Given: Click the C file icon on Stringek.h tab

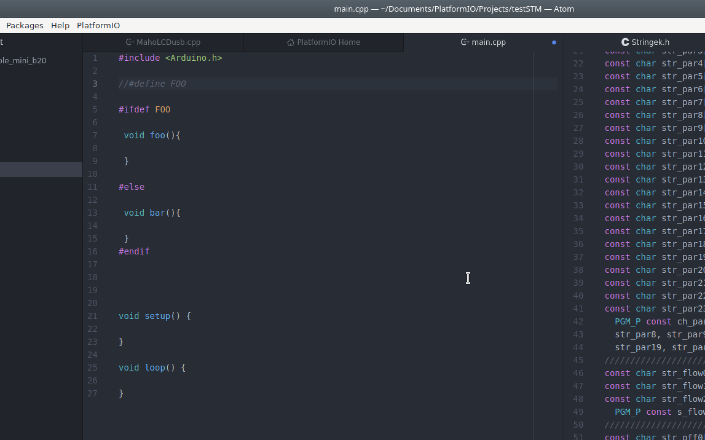Looking at the screenshot, I should click(x=625, y=42).
